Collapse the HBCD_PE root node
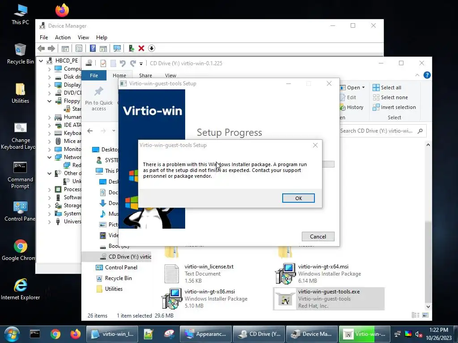 tap(41, 61)
